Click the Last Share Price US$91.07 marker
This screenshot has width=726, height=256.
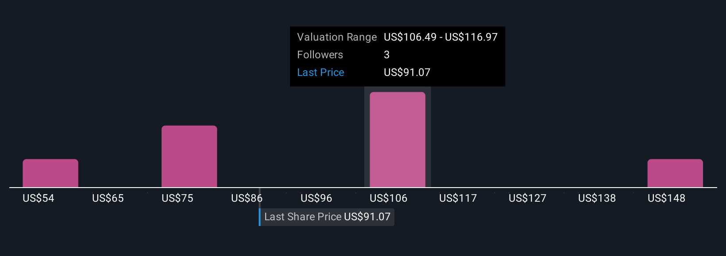coord(327,217)
